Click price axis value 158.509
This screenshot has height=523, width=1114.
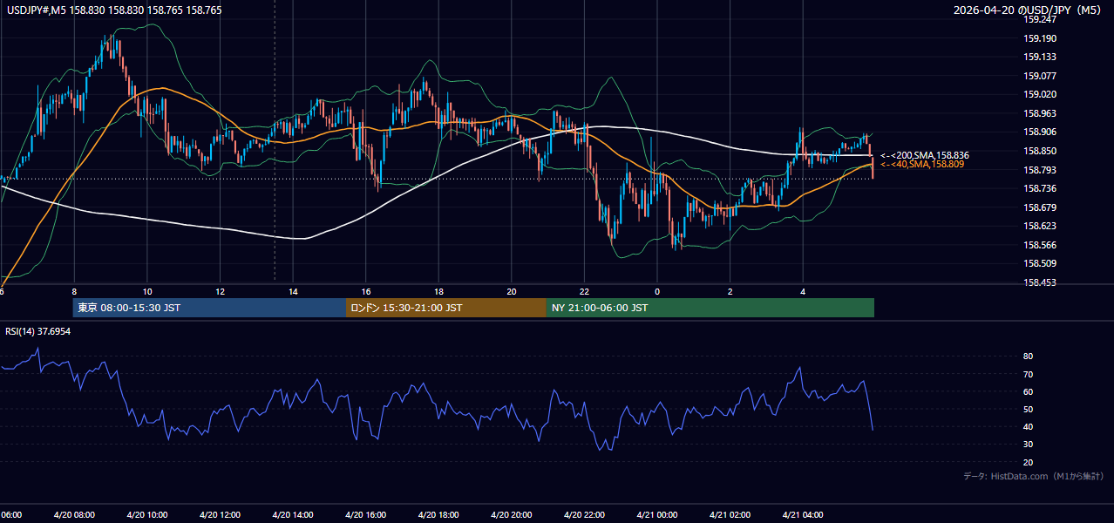coord(1040,263)
